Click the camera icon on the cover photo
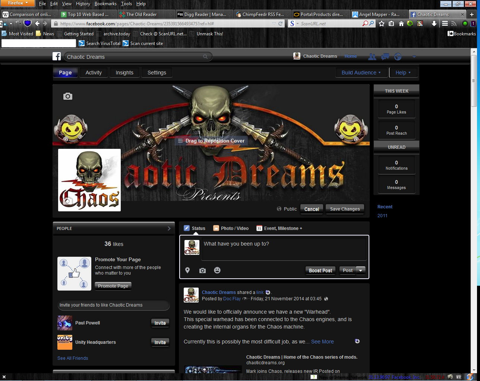Screen dimensions: 480x381 (67, 96)
